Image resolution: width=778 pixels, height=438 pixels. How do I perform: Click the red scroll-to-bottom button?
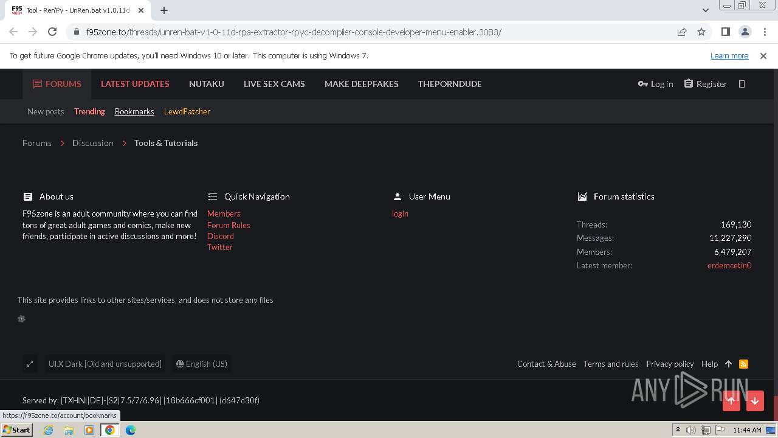pos(755,401)
